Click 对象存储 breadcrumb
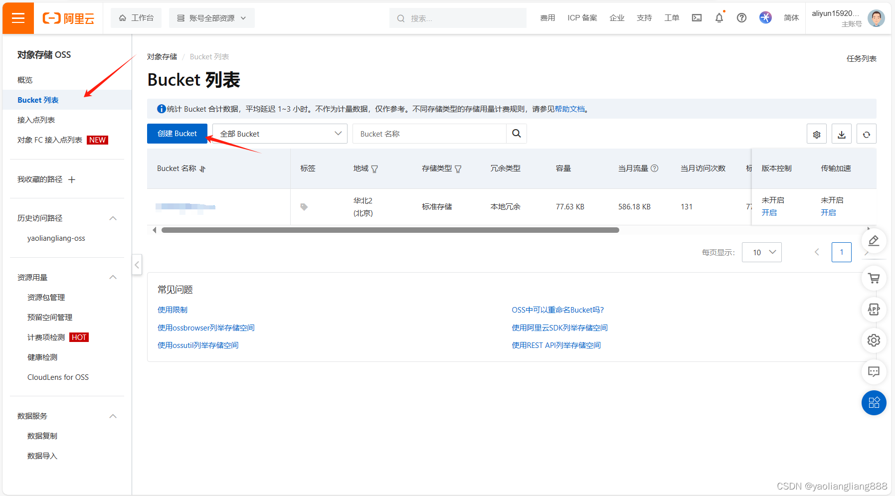This screenshot has width=895, height=496. 162,56
